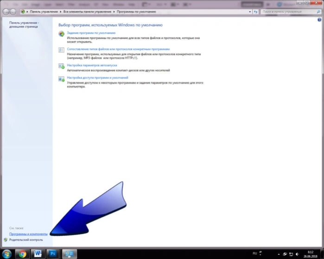Show hidden tray icons arrow
The image size is (324, 259).
click(279, 254)
